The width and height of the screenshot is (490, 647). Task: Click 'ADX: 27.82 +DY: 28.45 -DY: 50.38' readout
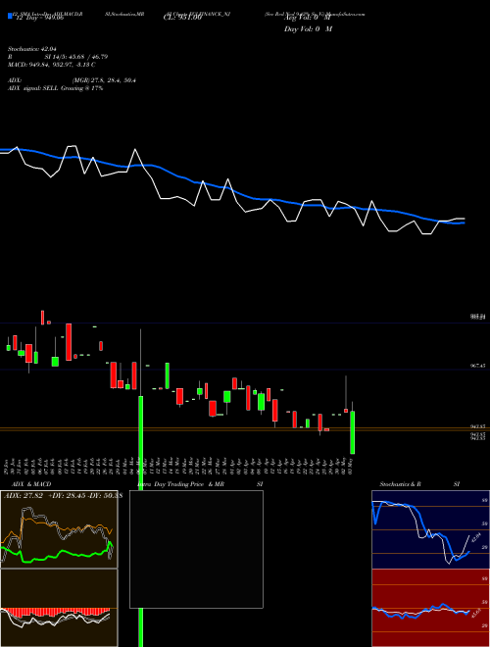(x=63, y=496)
